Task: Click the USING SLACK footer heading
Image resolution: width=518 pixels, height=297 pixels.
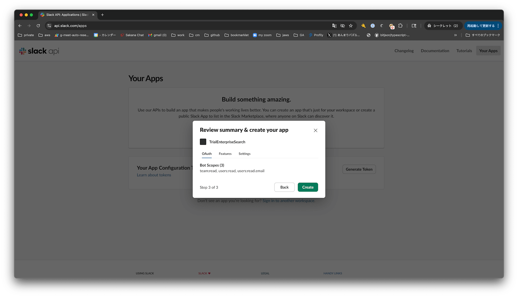Action: [x=145, y=273]
